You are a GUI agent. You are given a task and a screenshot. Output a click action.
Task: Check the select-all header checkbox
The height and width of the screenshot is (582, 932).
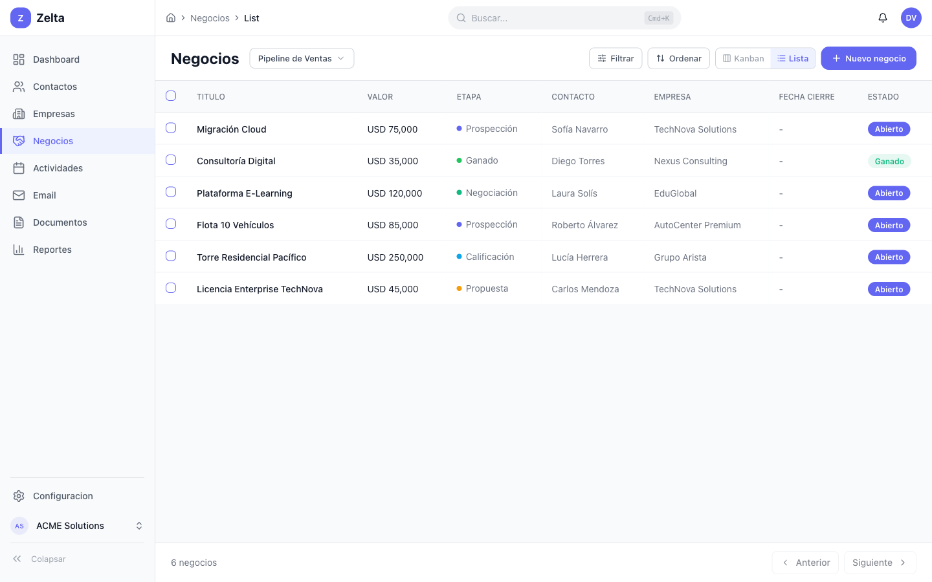171,96
